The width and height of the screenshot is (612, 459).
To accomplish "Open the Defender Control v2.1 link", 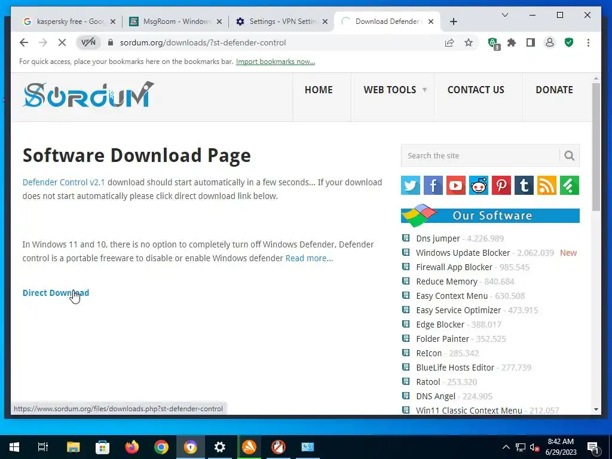I will point(63,182).
